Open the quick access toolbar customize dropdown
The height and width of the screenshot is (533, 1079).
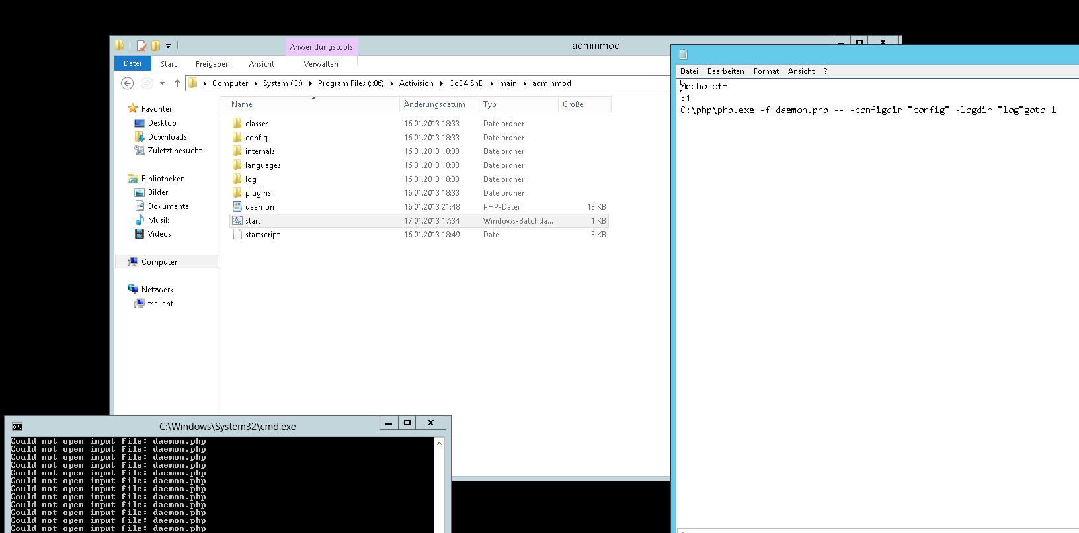click(168, 46)
